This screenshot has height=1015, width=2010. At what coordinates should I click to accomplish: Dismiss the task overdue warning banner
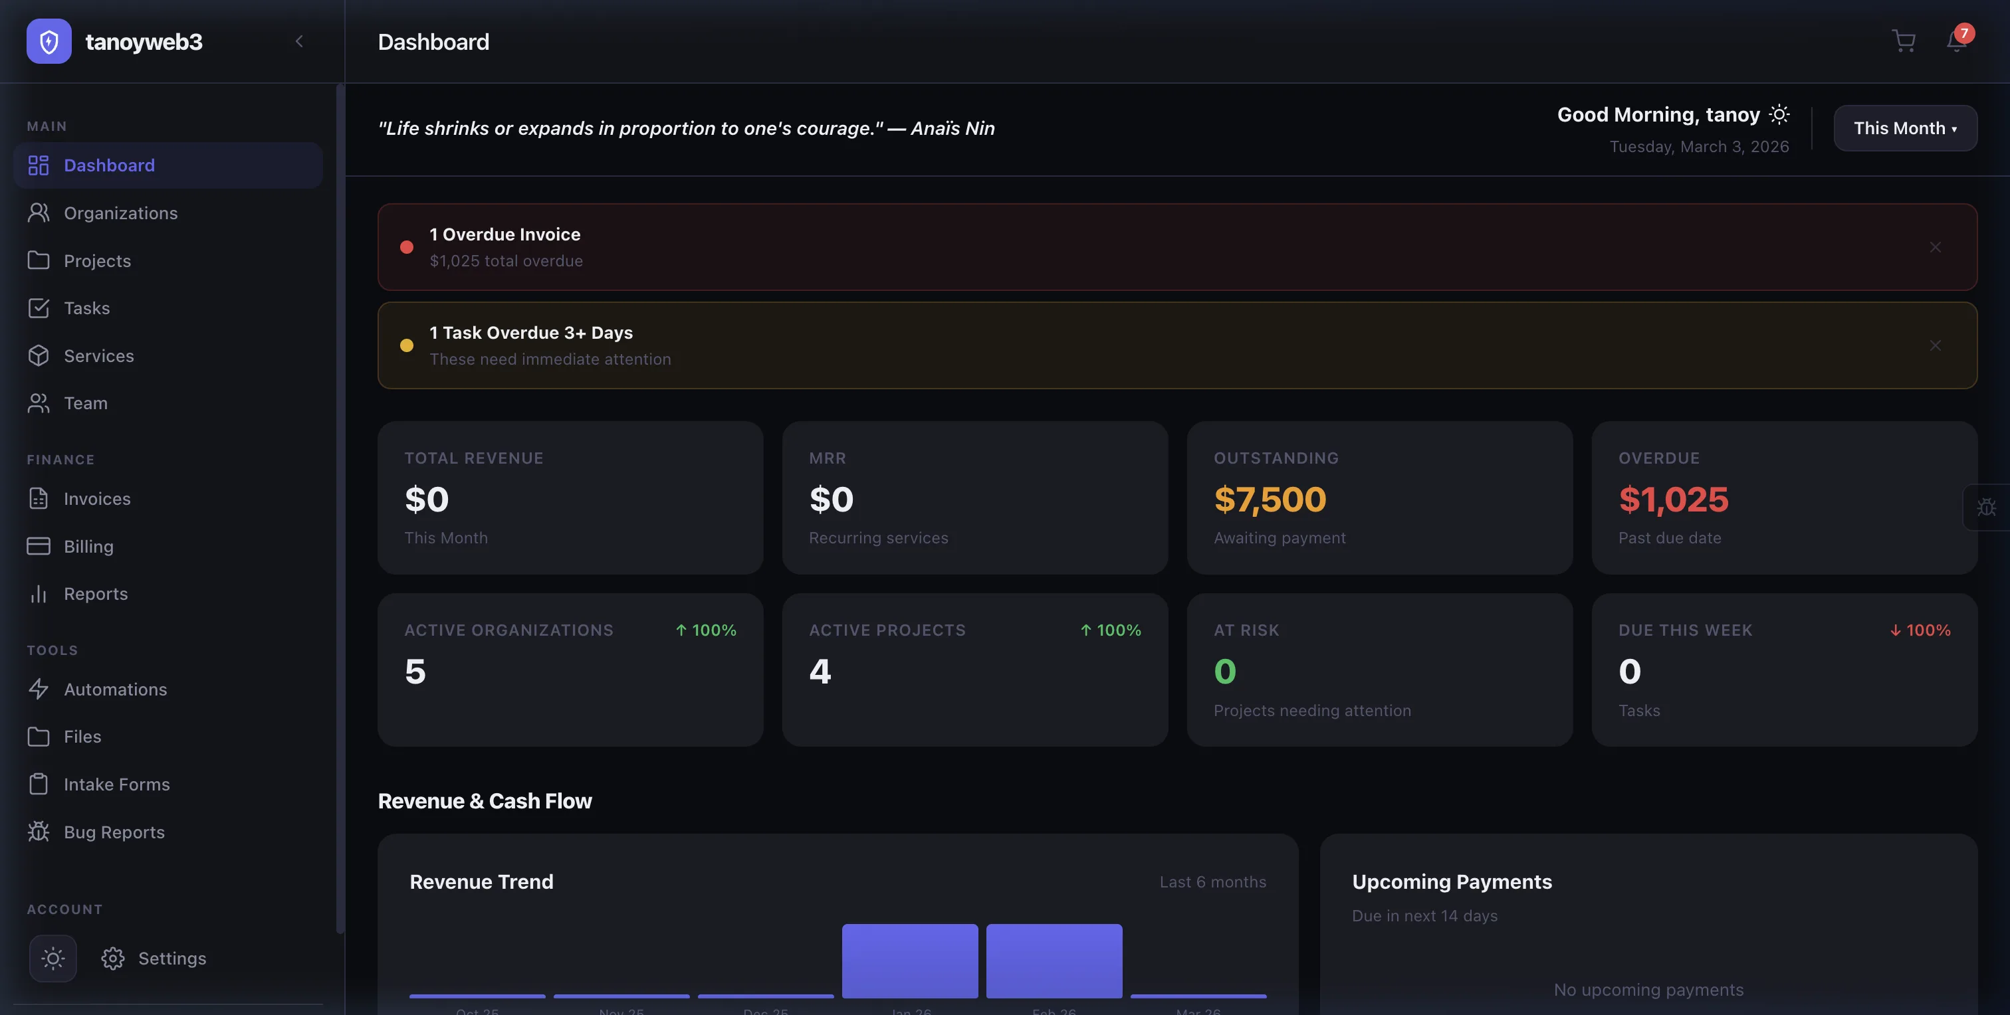pos(1935,345)
